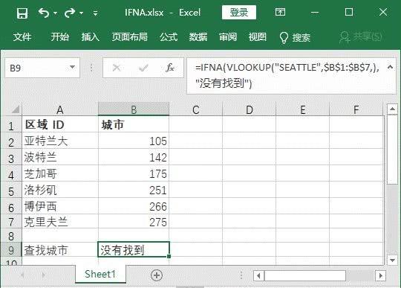Click the 共享 share button
Screen dimensions: 401x288
pyautogui.click(x=361, y=37)
